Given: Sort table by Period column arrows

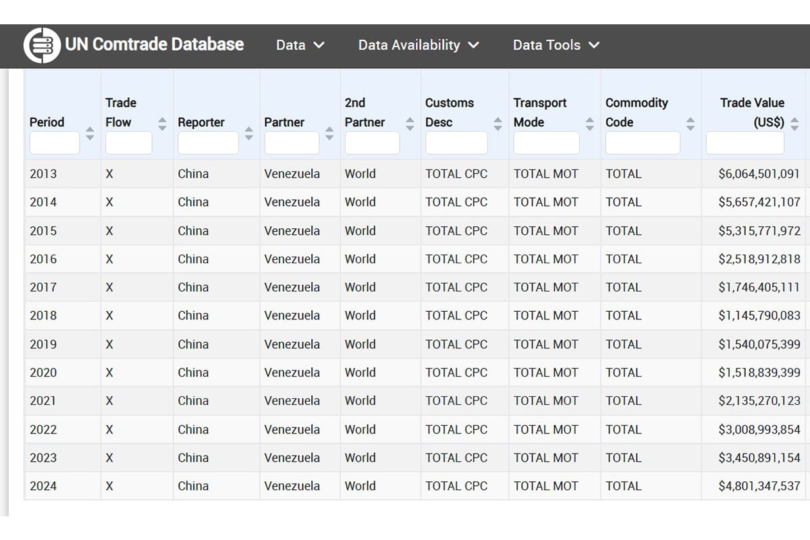Looking at the screenshot, I should (90, 133).
